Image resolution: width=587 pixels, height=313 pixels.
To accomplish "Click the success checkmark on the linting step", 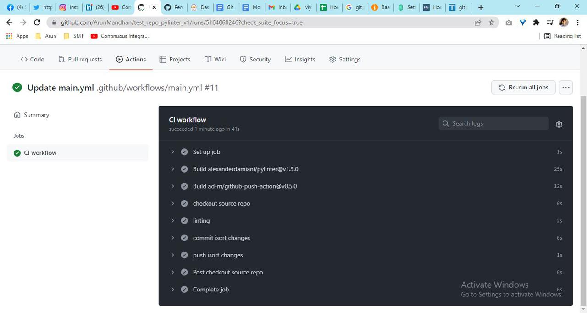I will pos(184,220).
